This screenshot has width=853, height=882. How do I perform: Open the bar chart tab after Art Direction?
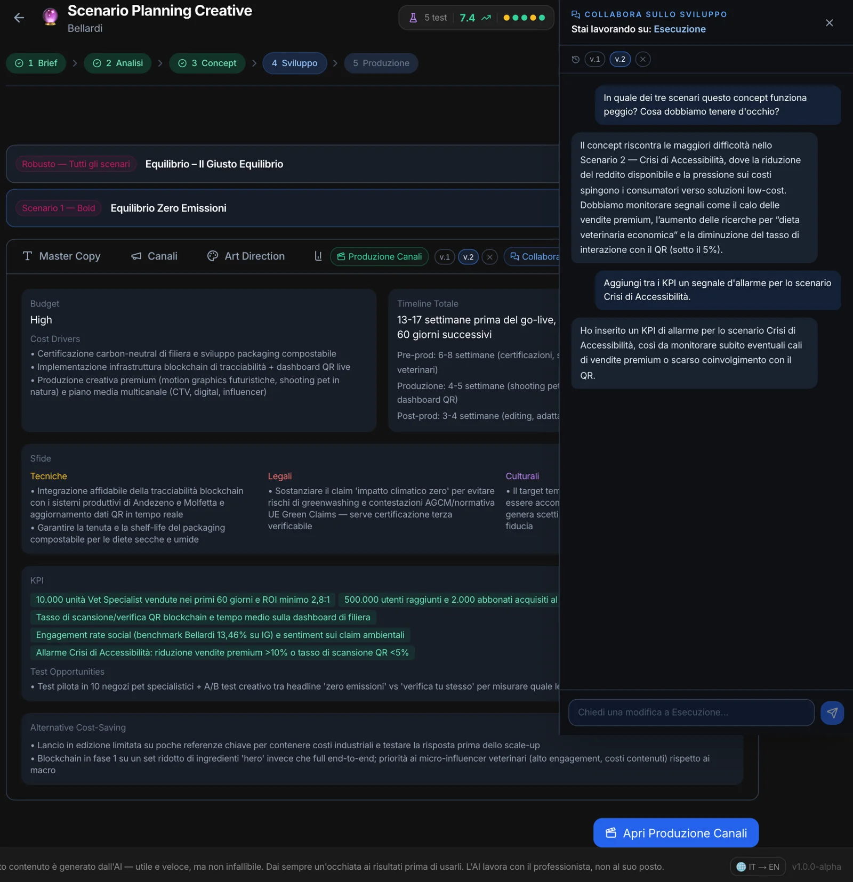(318, 256)
